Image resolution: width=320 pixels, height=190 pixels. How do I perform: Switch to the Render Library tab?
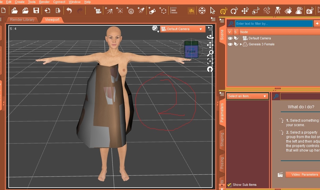point(22,20)
